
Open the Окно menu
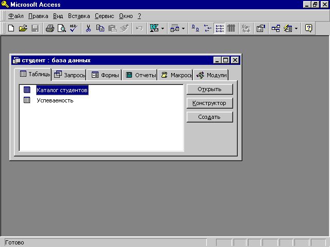pos(126,16)
